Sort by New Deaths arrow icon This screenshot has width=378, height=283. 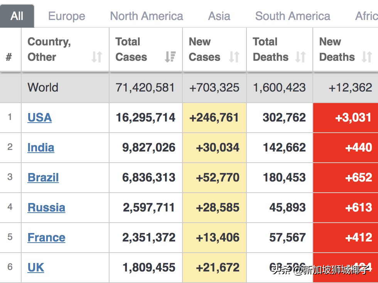point(367,57)
